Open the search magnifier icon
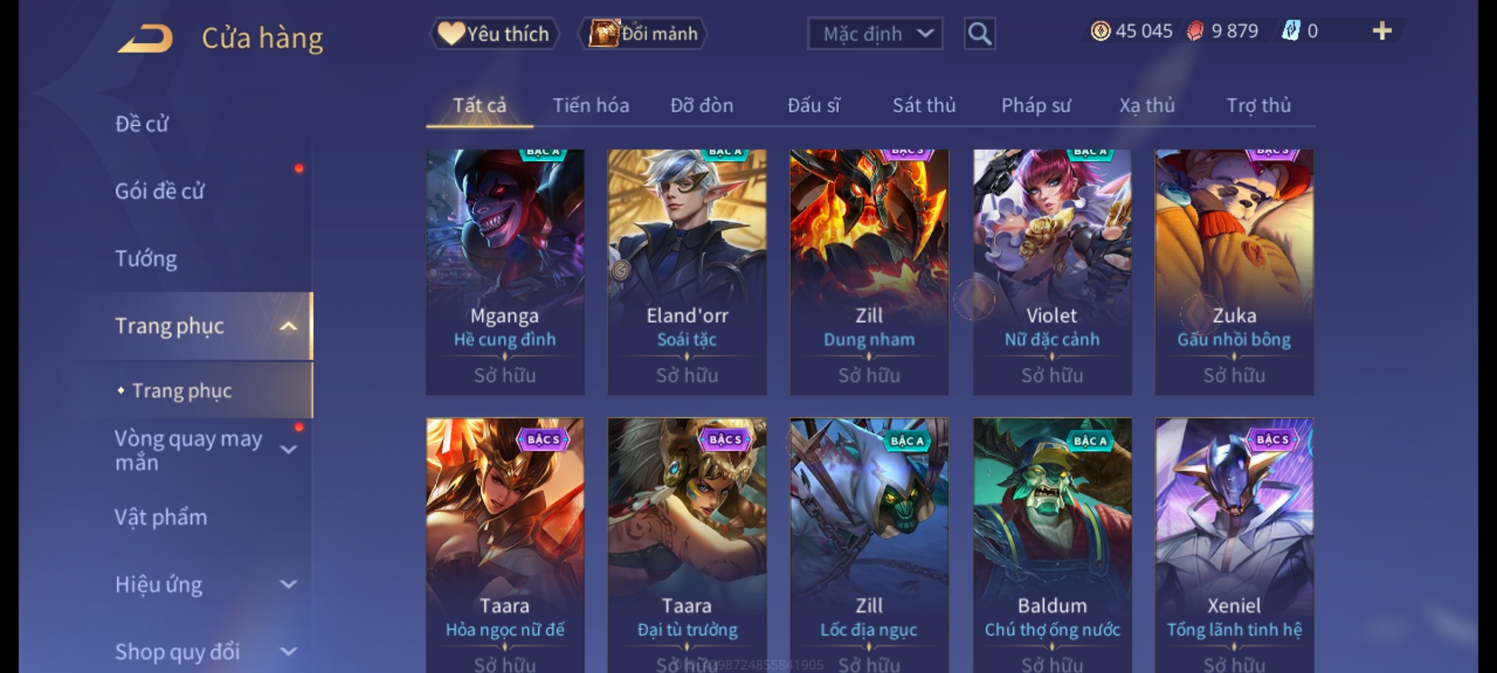 pos(979,34)
